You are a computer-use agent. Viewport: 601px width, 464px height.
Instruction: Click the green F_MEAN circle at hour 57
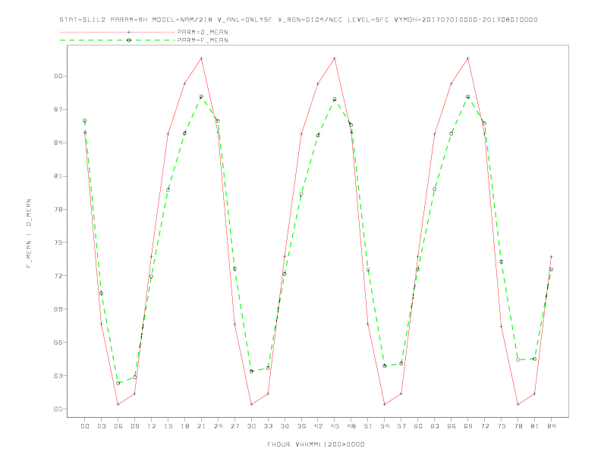[401, 363]
